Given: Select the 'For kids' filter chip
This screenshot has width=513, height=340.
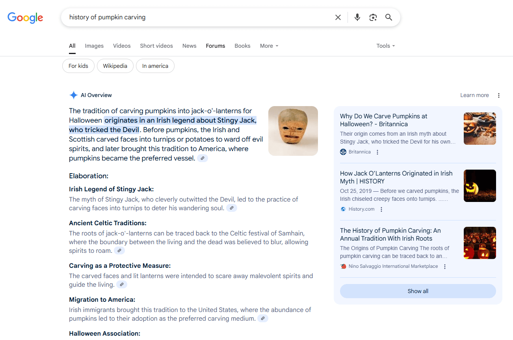Looking at the screenshot, I should pyautogui.click(x=78, y=66).
